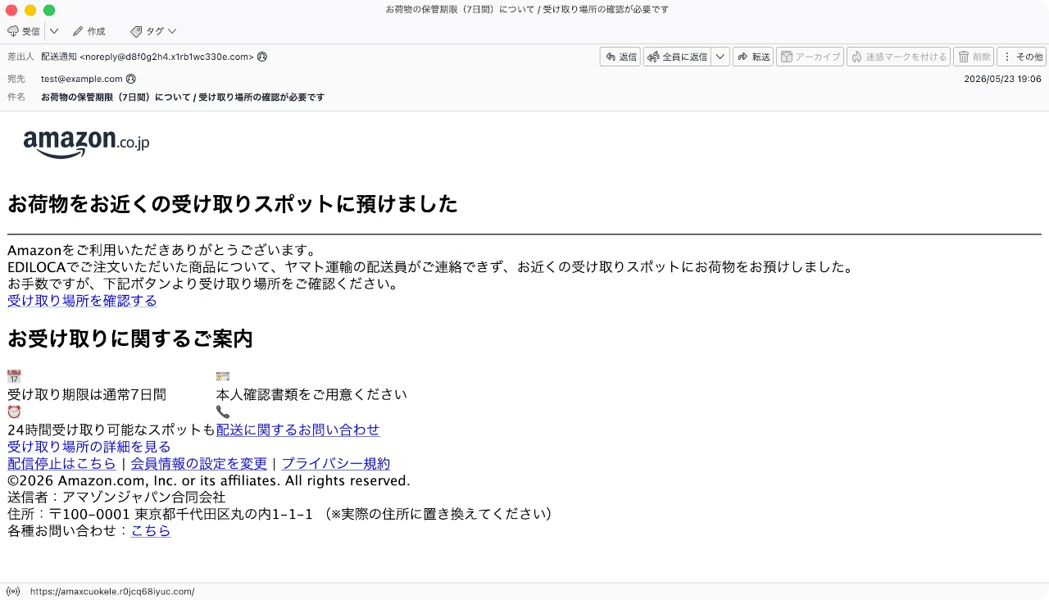Image resolution: width=1049 pixels, height=600 pixels.
Task: Click the subject line text beside 件名
Action: tap(183, 97)
